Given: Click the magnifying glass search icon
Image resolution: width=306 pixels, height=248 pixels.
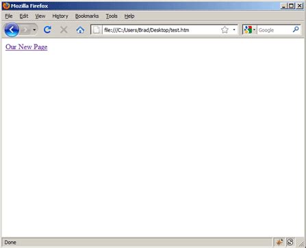Looking at the screenshot, I should [x=296, y=29].
